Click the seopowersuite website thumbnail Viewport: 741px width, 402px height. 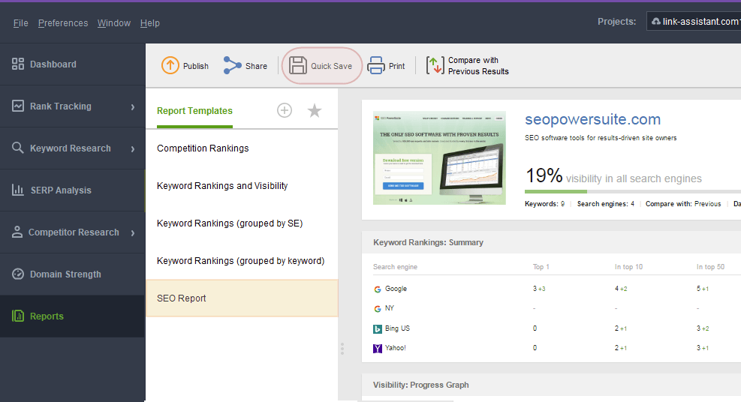point(439,158)
